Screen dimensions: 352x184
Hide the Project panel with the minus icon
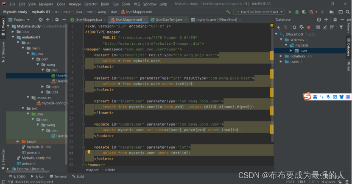(64, 20)
